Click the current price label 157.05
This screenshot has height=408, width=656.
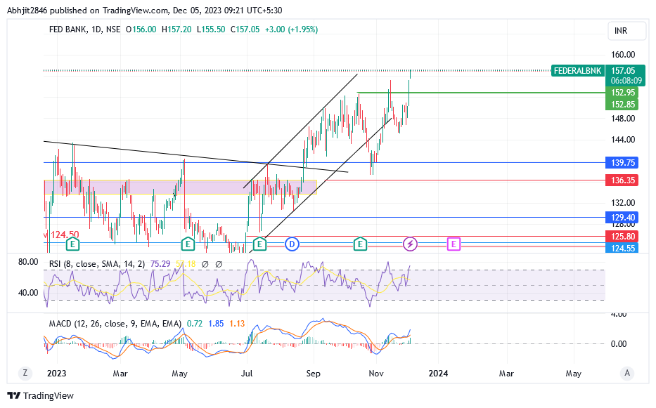(x=624, y=71)
